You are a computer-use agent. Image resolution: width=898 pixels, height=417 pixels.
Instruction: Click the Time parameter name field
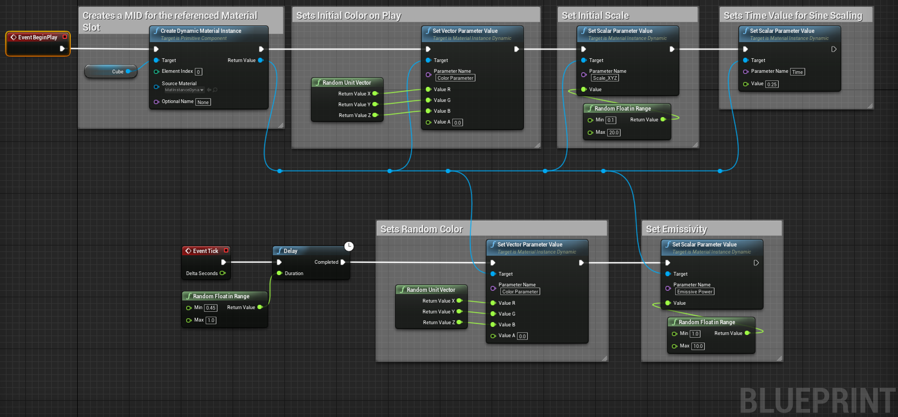tap(798, 72)
